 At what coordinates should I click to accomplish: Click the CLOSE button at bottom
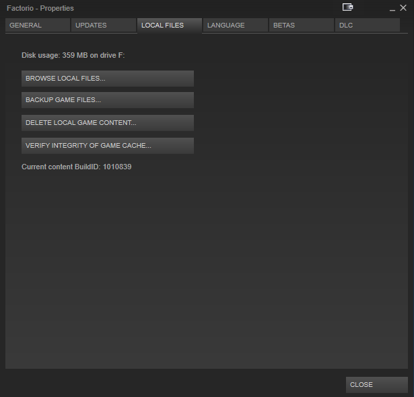[x=377, y=385]
